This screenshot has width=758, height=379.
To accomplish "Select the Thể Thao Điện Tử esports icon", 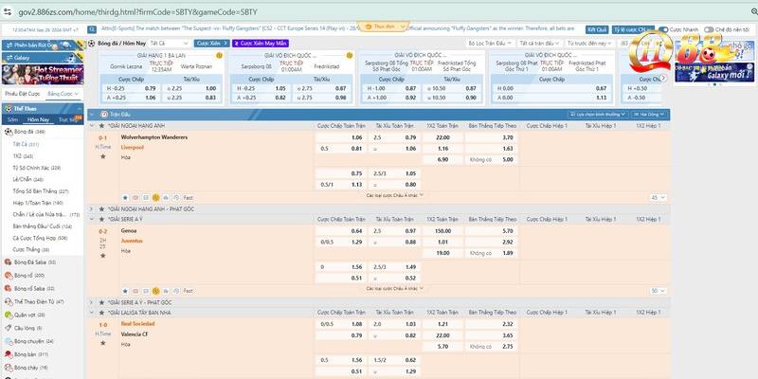I will point(9,301).
